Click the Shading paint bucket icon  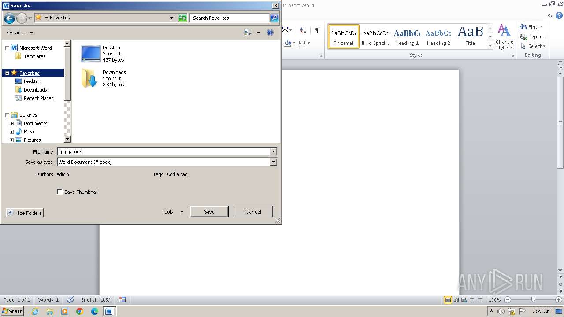click(287, 43)
